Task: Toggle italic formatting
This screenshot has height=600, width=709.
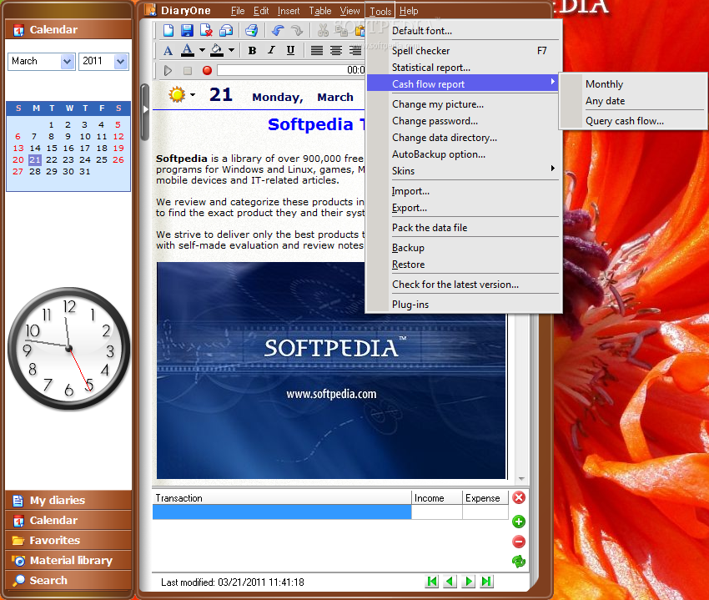Action: 271,51
